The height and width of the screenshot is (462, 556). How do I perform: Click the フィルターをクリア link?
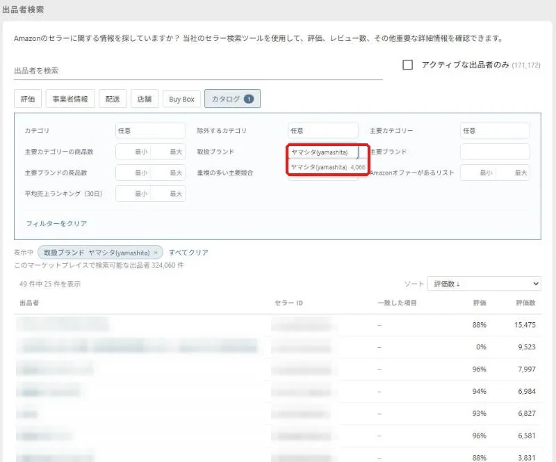click(x=56, y=223)
